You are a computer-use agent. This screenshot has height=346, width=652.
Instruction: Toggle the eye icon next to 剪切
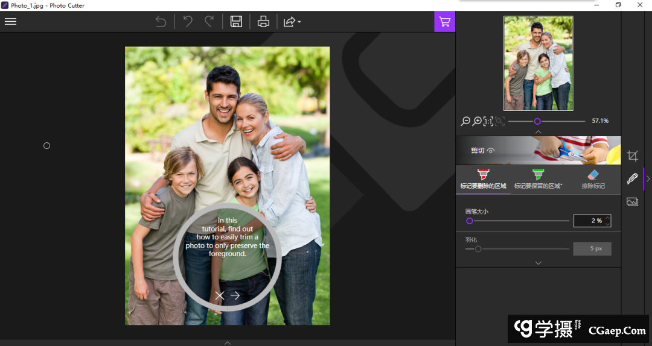click(x=491, y=151)
